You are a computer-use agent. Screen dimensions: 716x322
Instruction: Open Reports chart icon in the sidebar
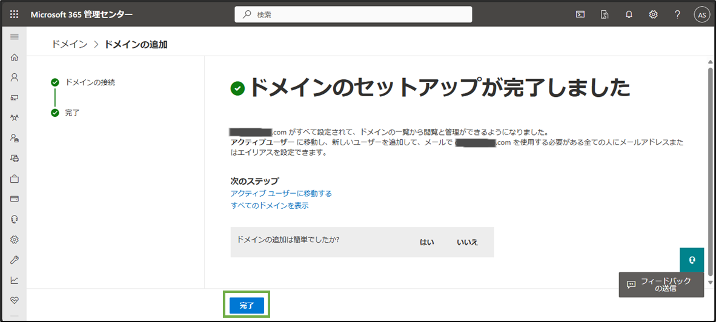pos(14,280)
